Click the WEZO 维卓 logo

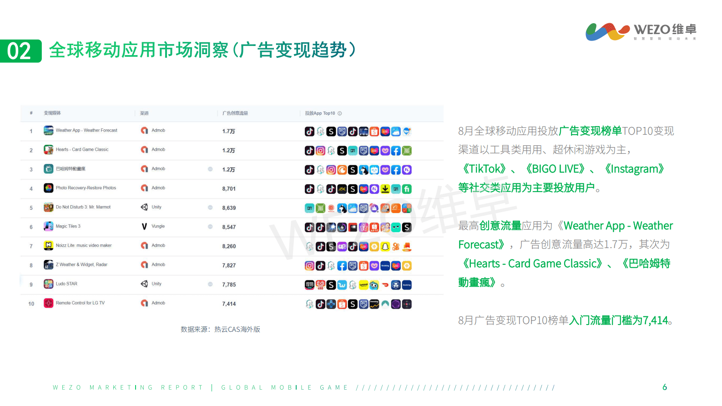(x=641, y=31)
